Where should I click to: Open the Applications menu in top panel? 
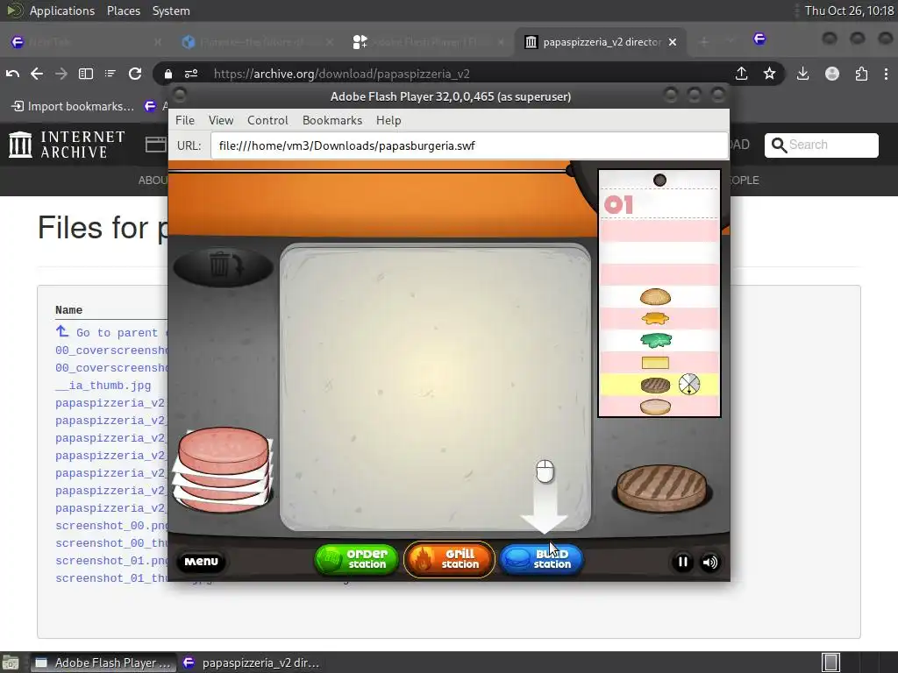click(x=62, y=11)
